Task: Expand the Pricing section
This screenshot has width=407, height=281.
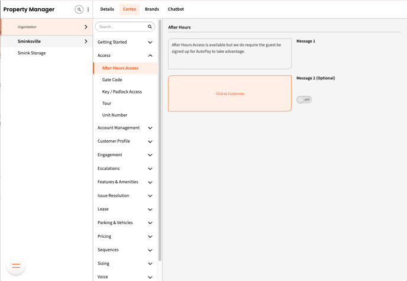Action: [150, 237]
